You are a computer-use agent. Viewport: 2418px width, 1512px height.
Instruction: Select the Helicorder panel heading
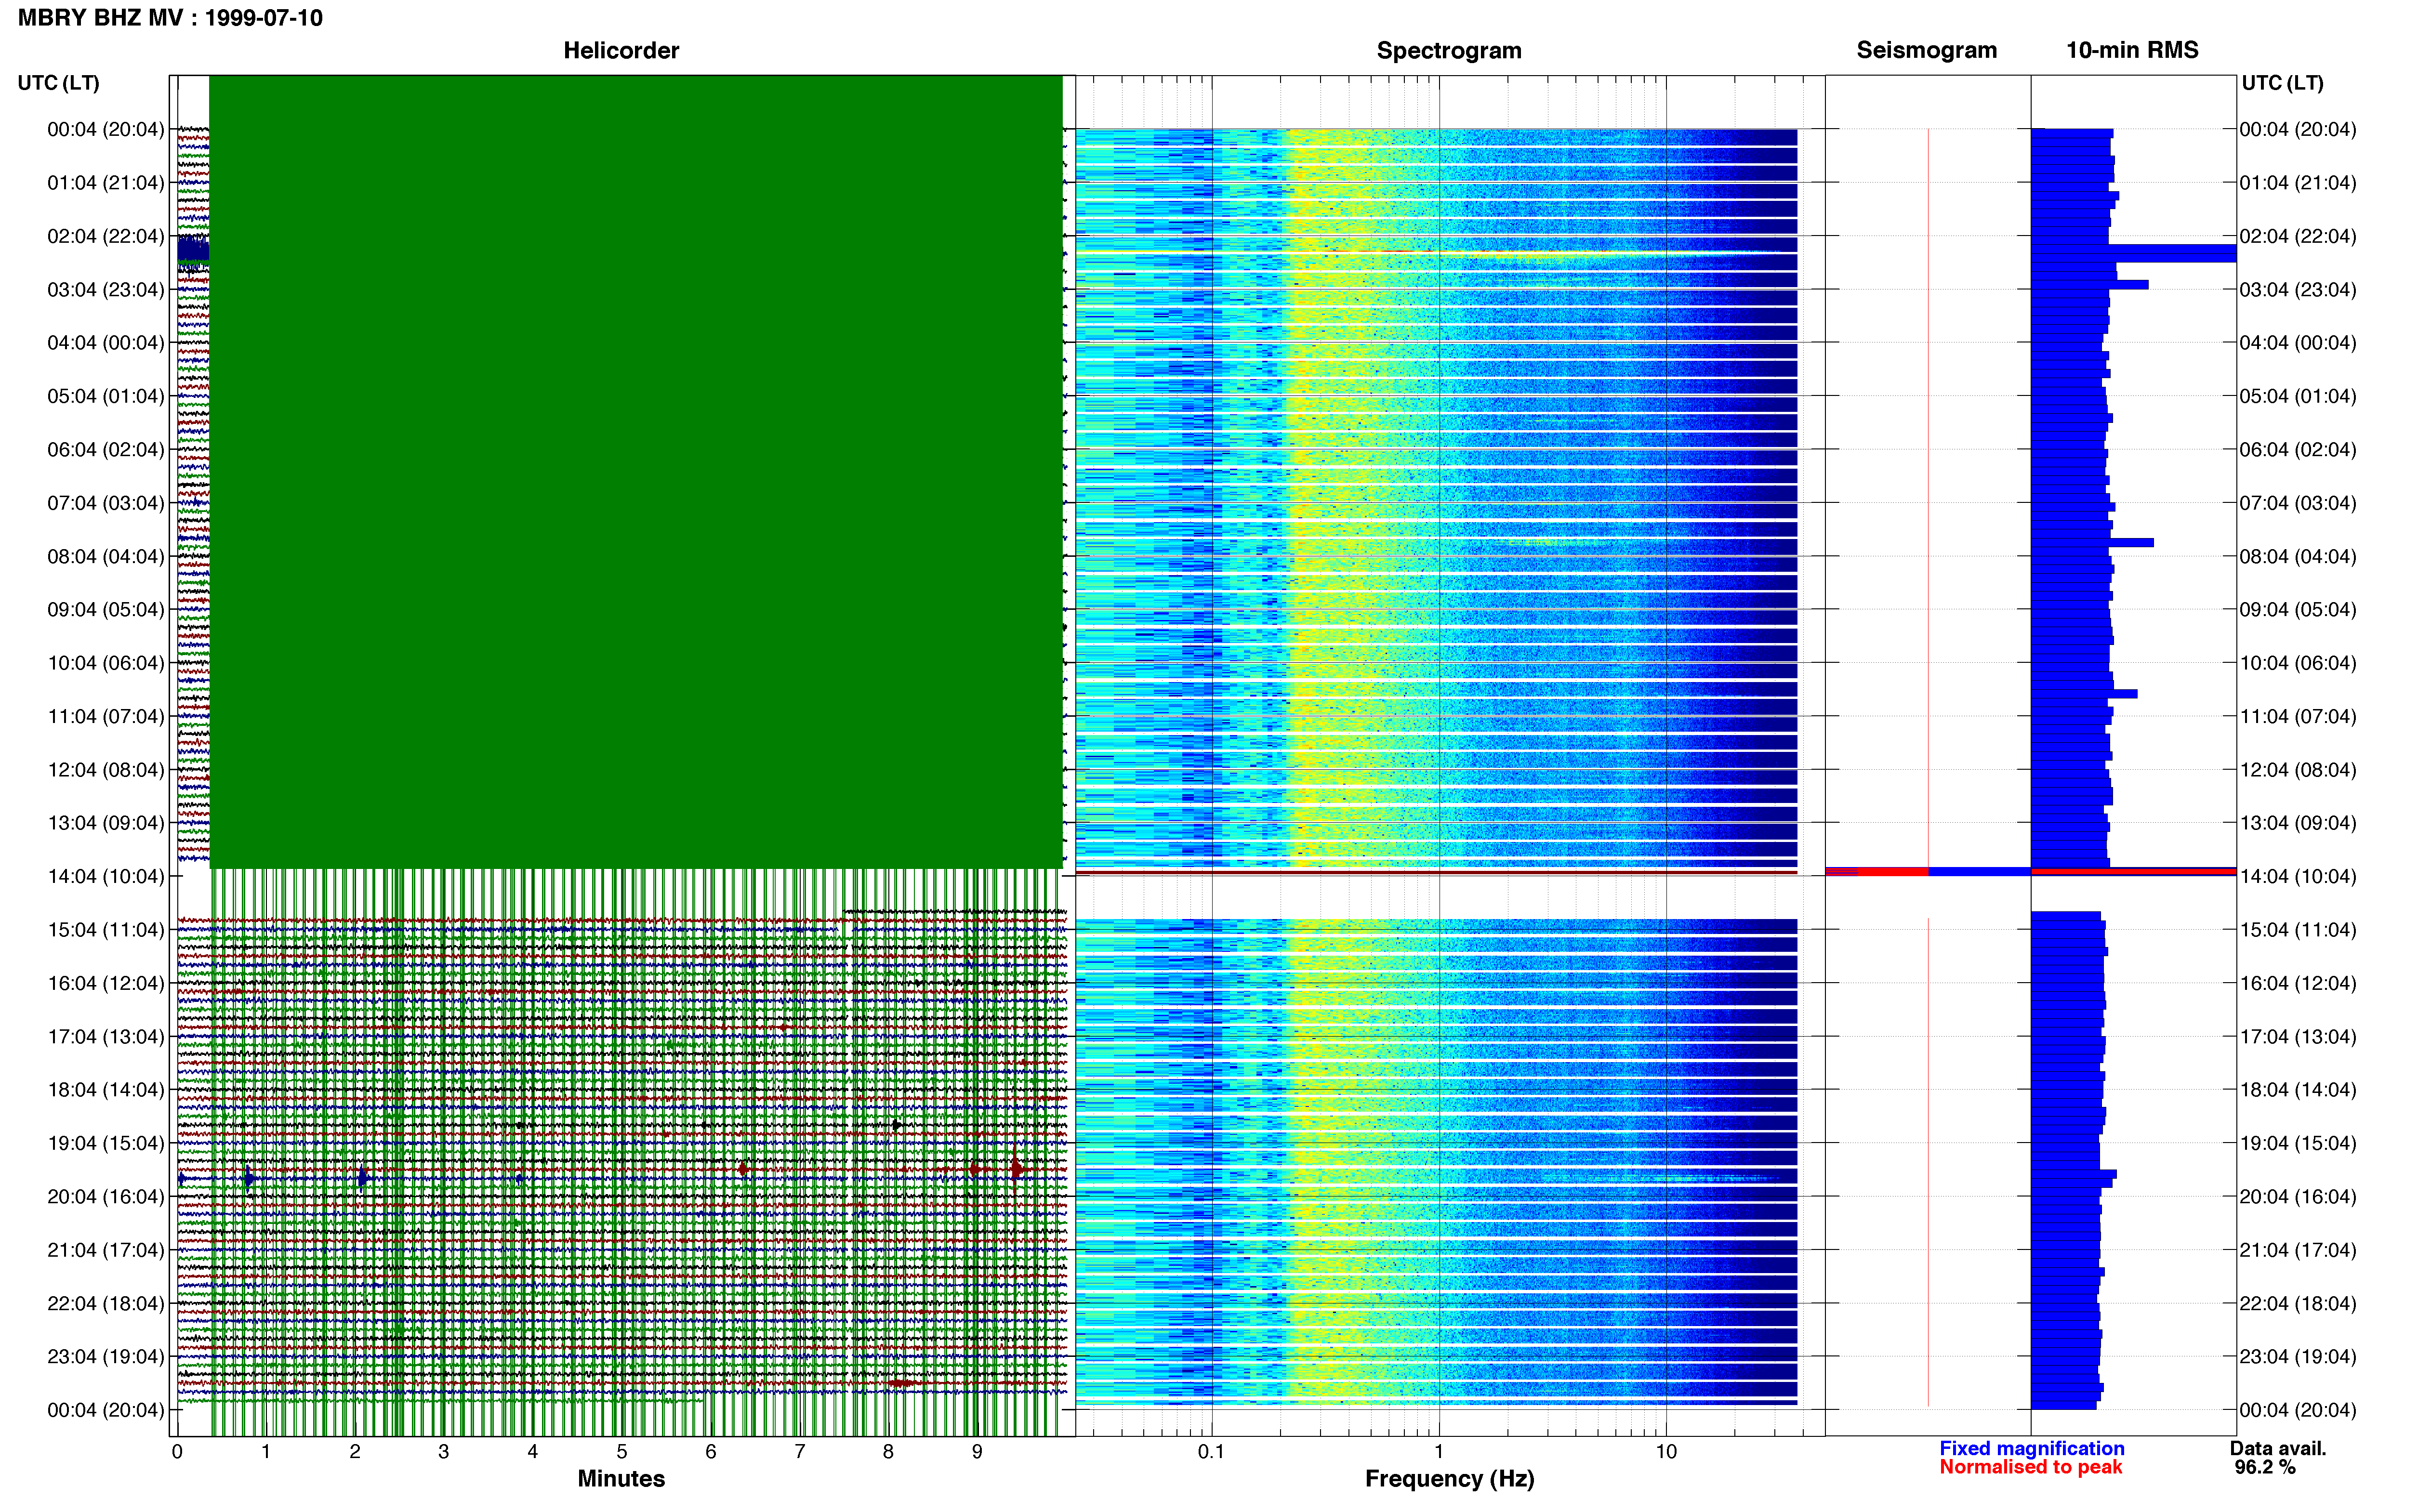tap(621, 50)
